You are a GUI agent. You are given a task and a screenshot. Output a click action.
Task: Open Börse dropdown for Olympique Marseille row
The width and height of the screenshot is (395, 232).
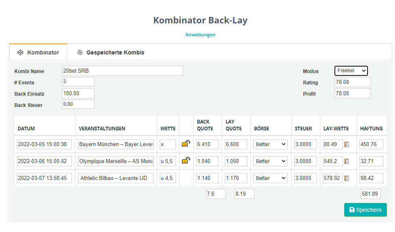pos(270,161)
